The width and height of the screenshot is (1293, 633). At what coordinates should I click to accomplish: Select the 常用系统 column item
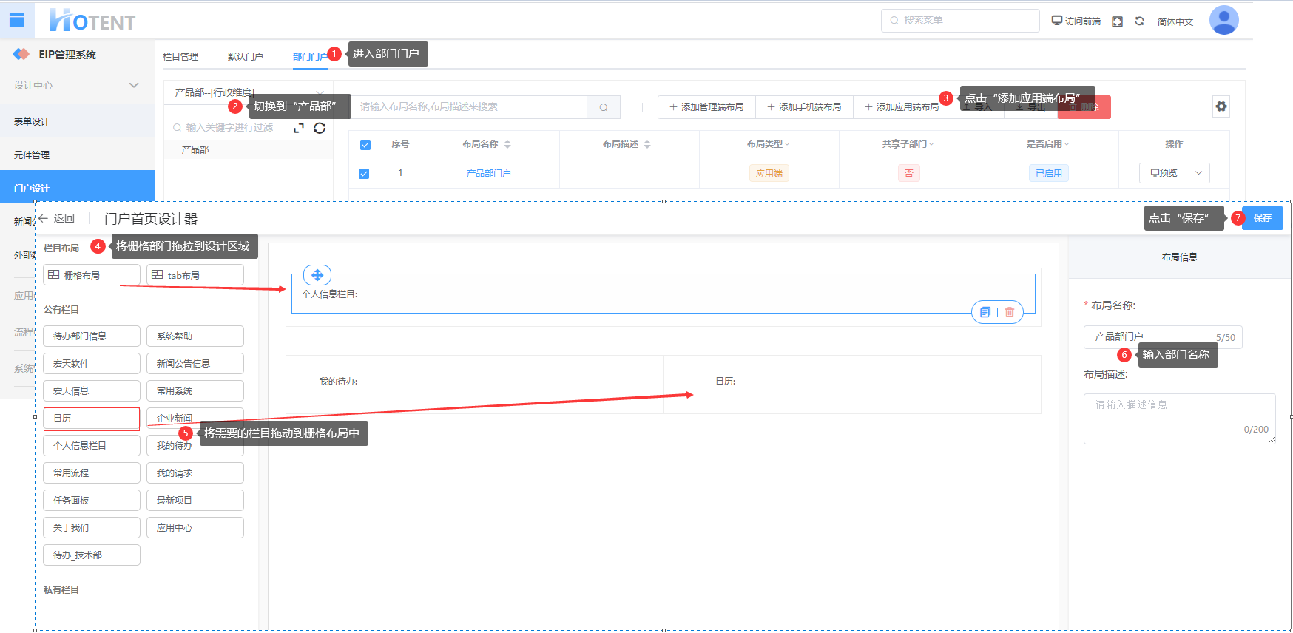pos(195,391)
